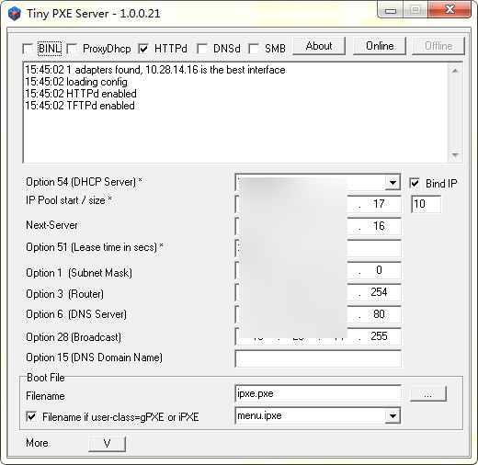Expand More options with V button
The width and height of the screenshot is (478, 465).
click(x=107, y=444)
